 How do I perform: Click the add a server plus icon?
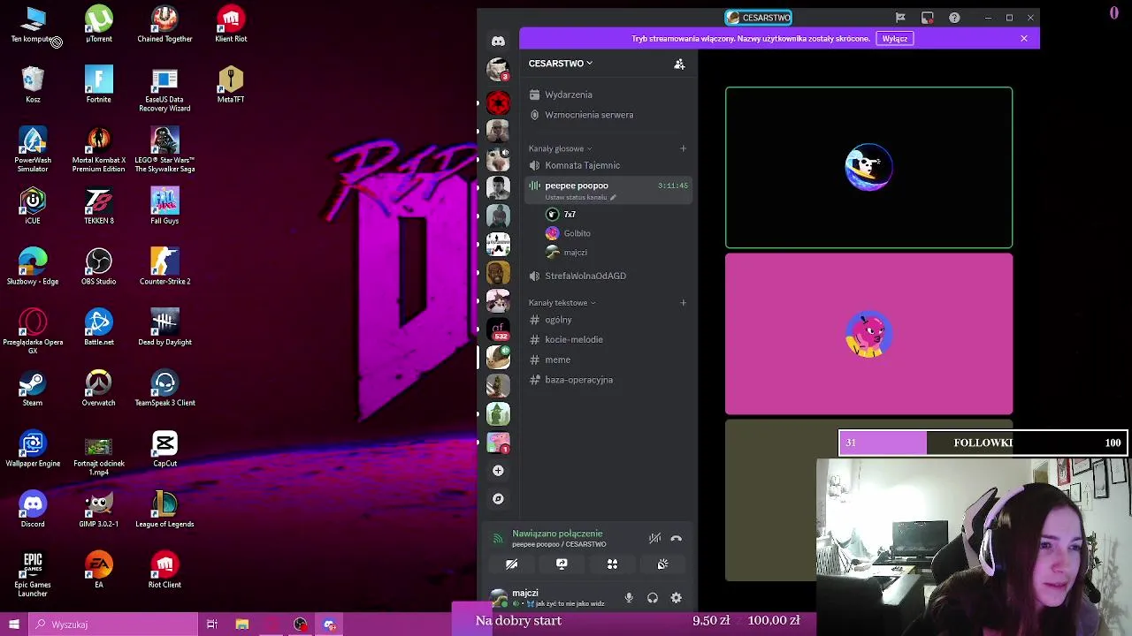coord(498,471)
